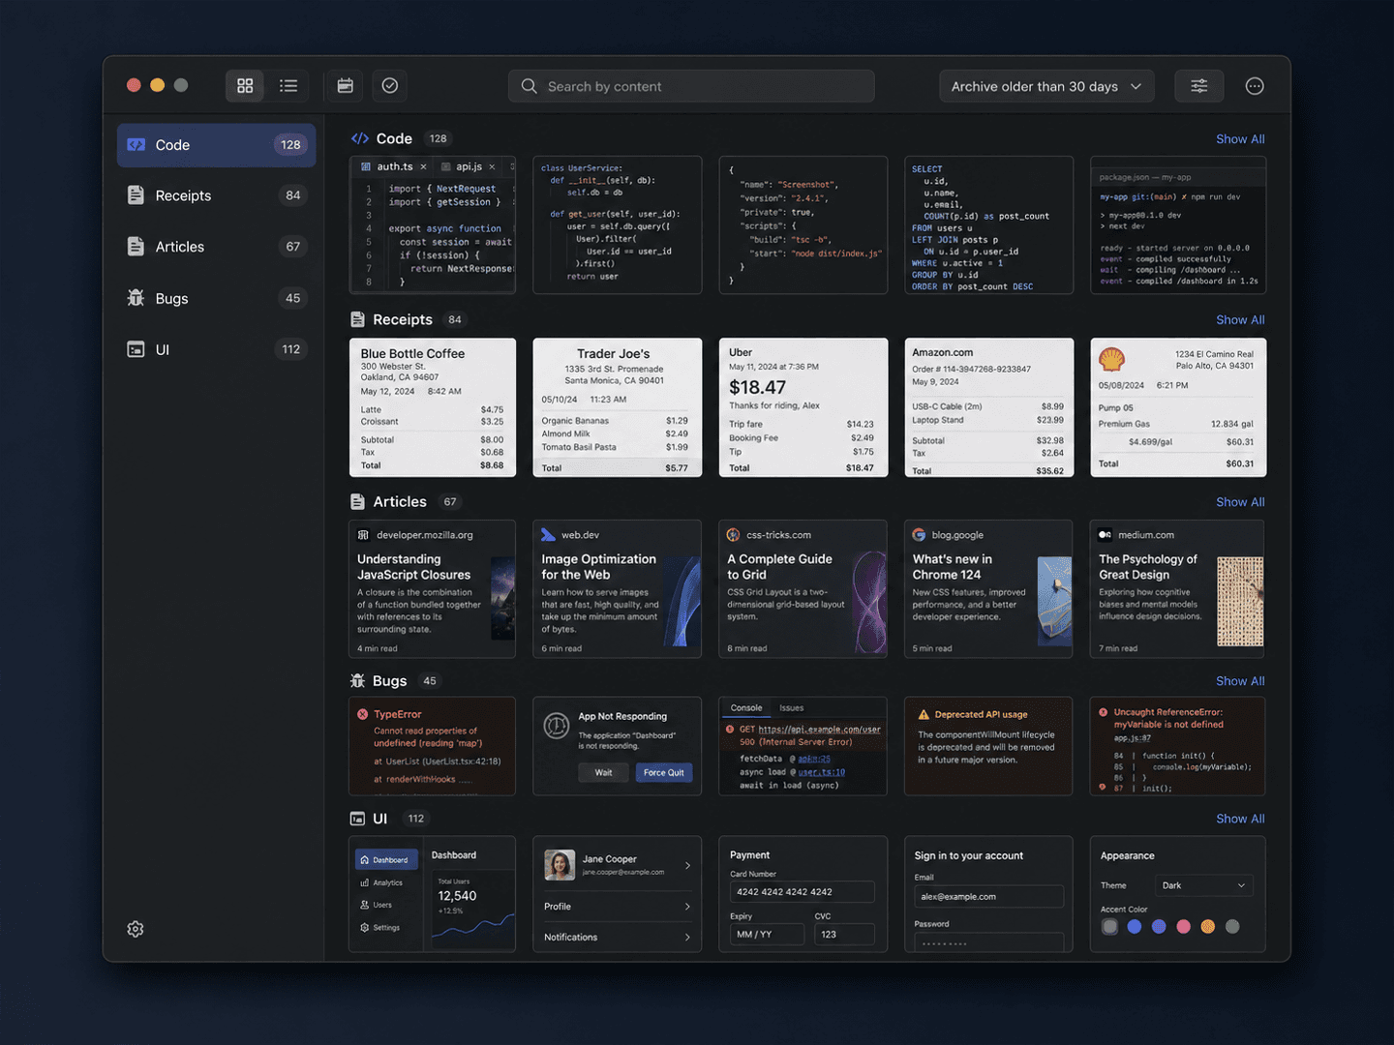Click the checkmark circle toolbar icon

[390, 86]
